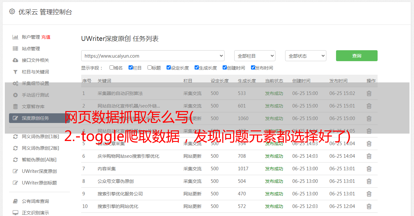Open 同义词伪原创[2版] from sidebar
414x216 pixels.
(41, 148)
